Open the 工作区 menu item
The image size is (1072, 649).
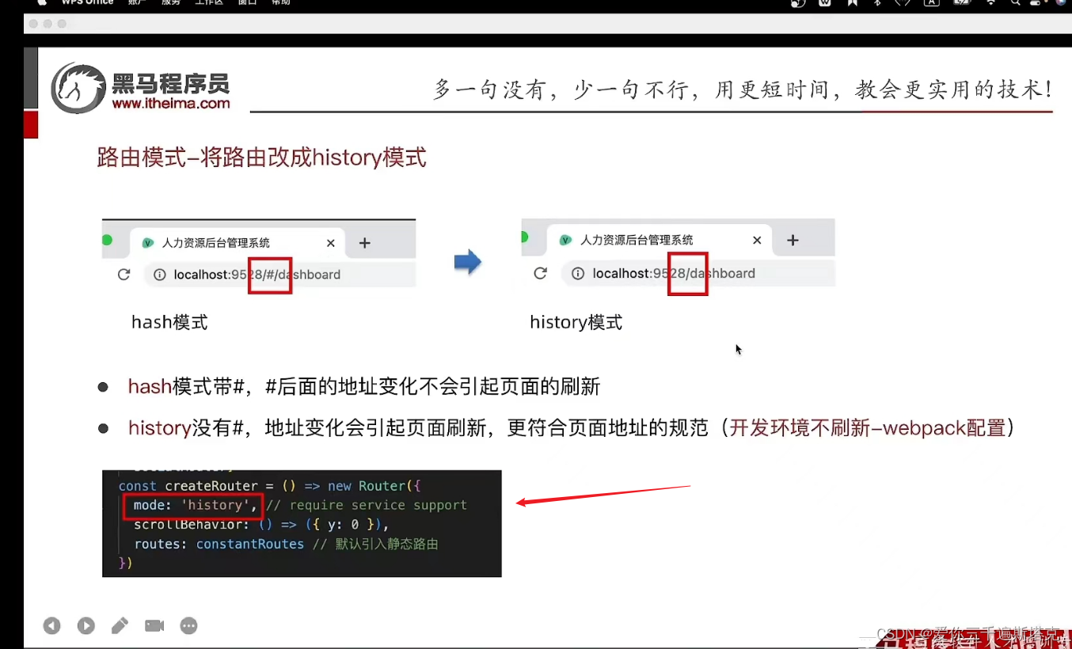coord(208,3)
